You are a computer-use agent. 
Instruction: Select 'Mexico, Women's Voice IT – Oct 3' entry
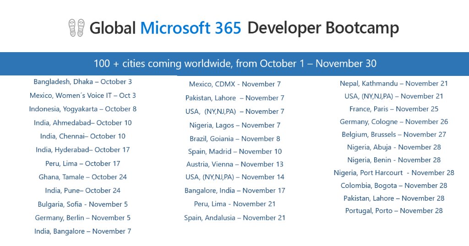[x=82, y=96]
